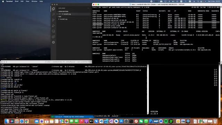
Task: Open the Trash in the Dock
Action: click(x=215, y=121)
